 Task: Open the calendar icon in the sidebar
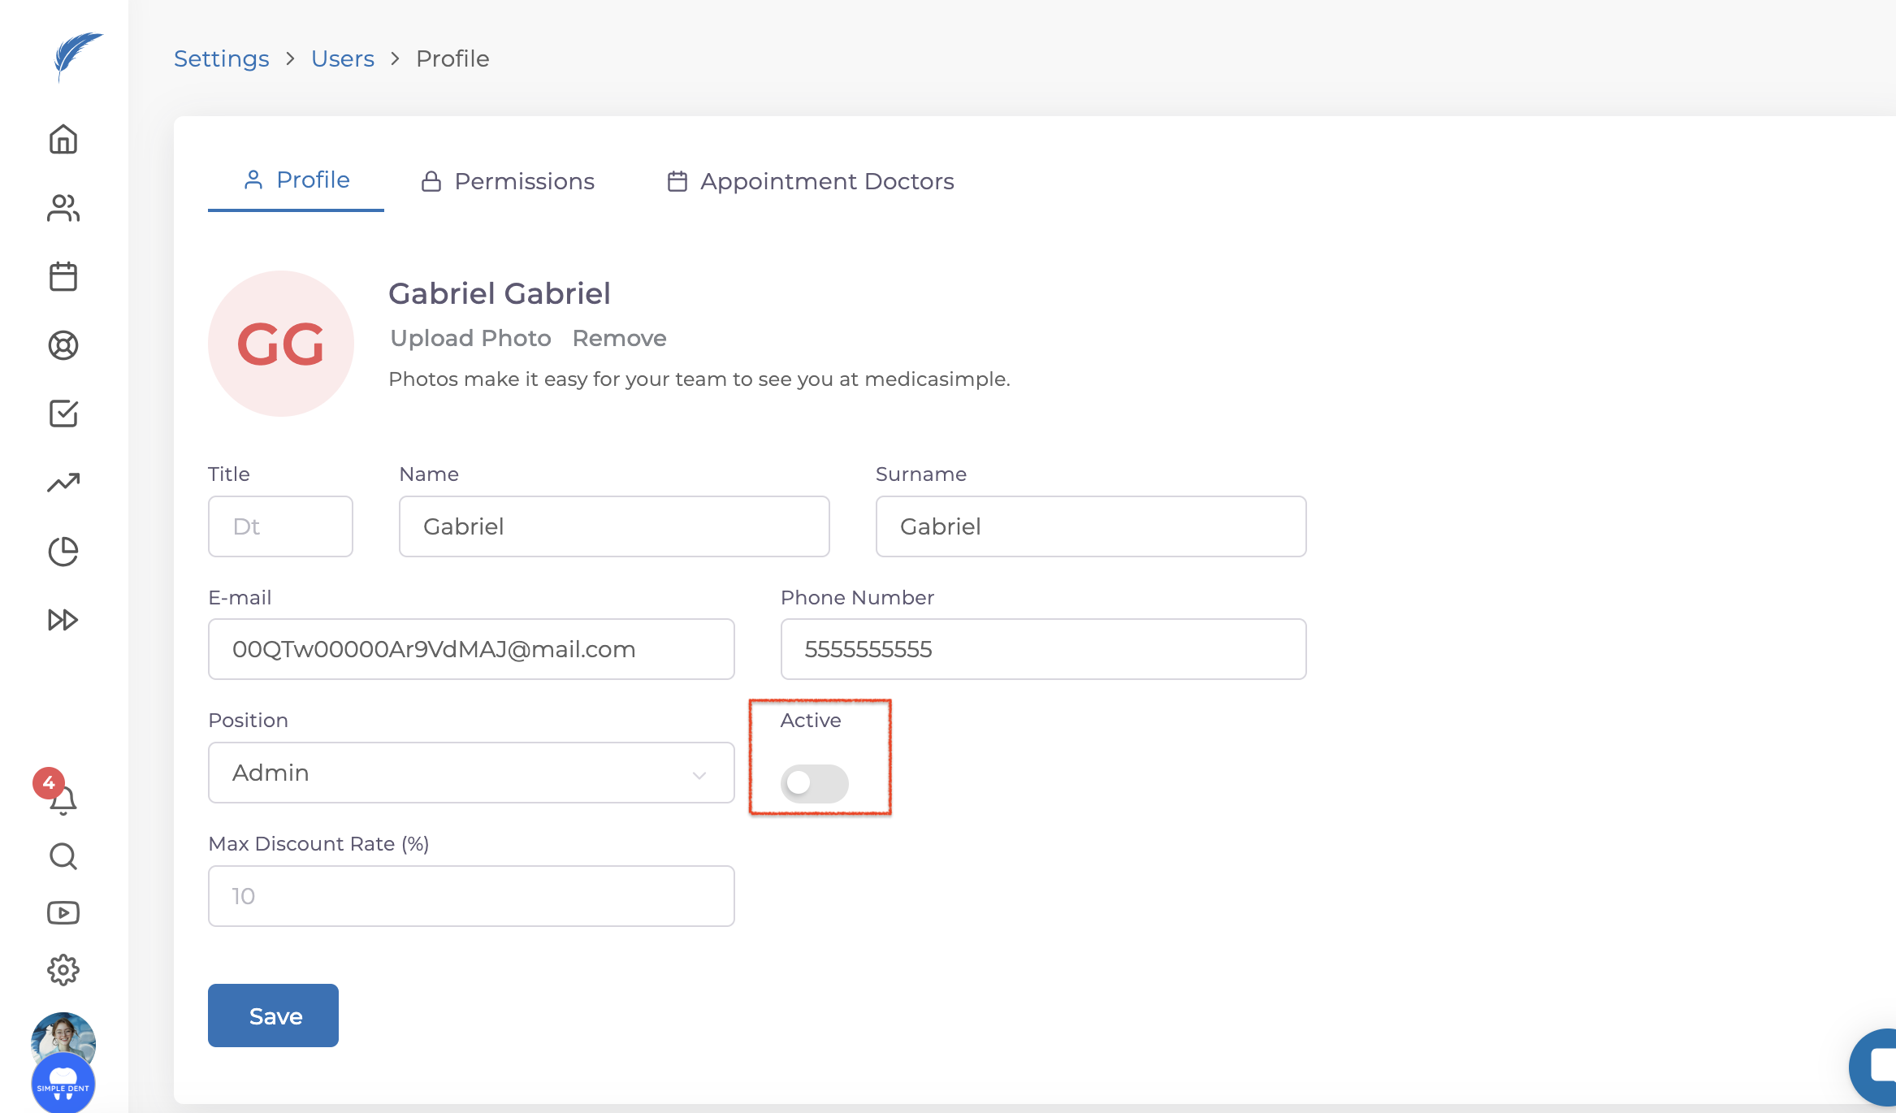click(63, 276)
